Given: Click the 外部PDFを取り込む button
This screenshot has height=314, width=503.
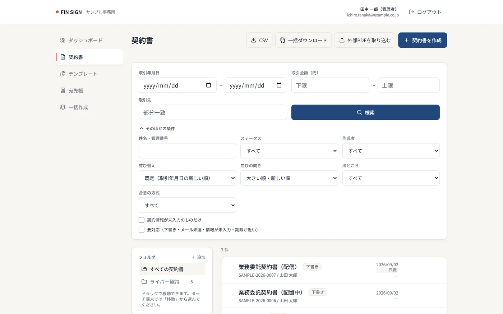Looking at the screenshot, I should coord(365,40).
